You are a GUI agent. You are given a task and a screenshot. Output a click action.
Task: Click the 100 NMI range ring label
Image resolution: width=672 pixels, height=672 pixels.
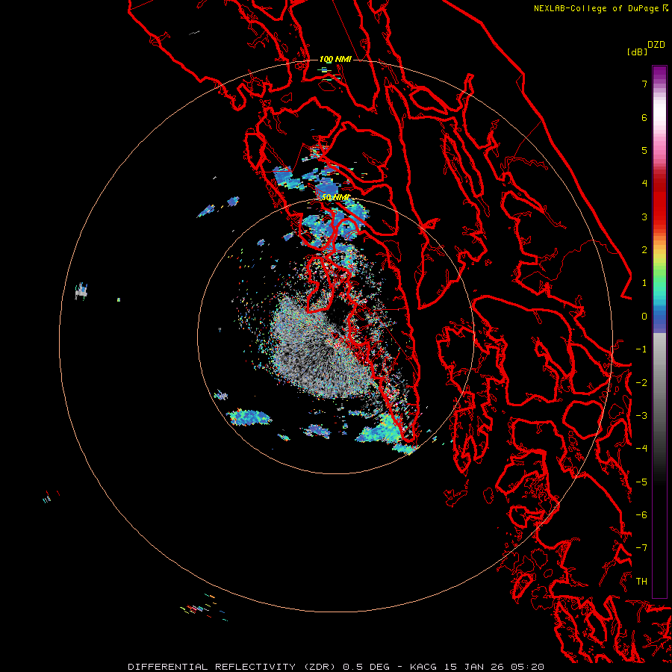tap(335, 59)
